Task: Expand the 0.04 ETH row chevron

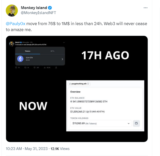Action: point(62,59)
